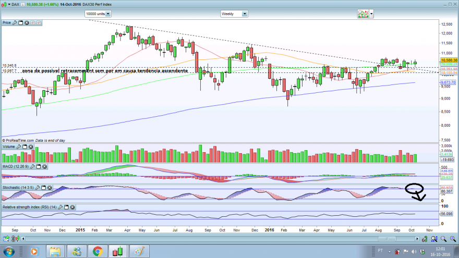Click the DAX instrument info icon
The image size is (459, 258).
coord(23,4)
